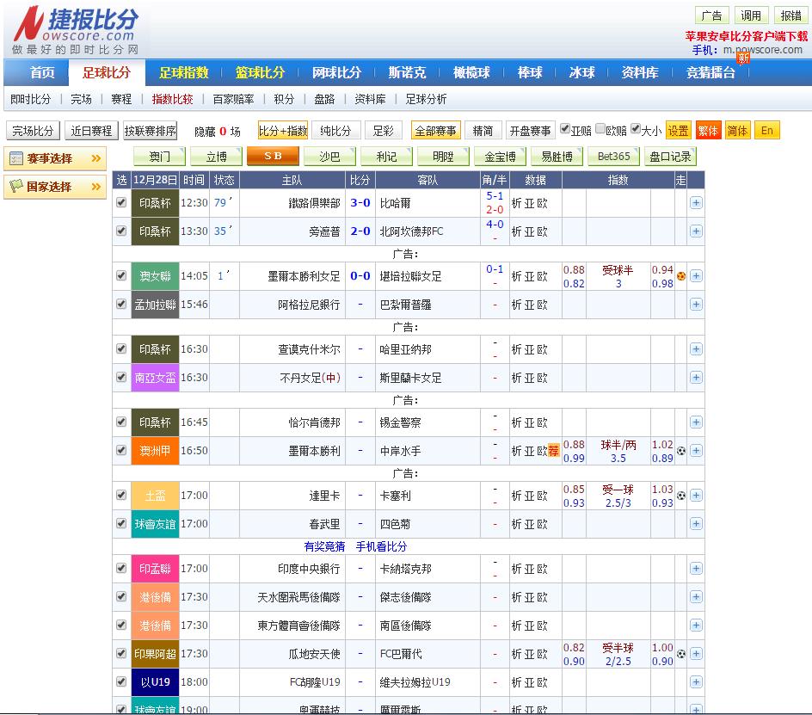The height and width of the screenshot is (715, 812).
Task: Click the flag icon beside 国家选择
Action: pos(16,186)
